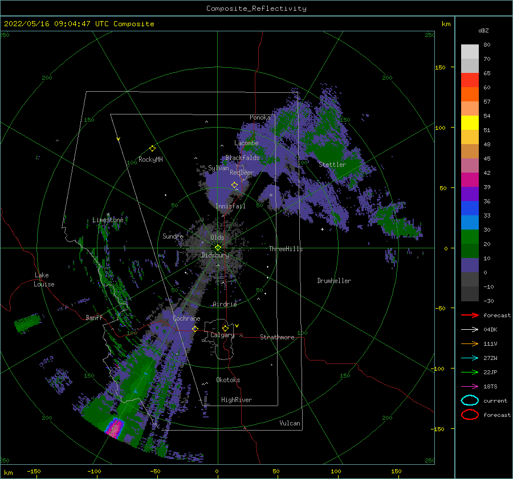This screenshot has width=513, height=479.
Task: Click the Stettler city label
Action: [x=332, y=165]
